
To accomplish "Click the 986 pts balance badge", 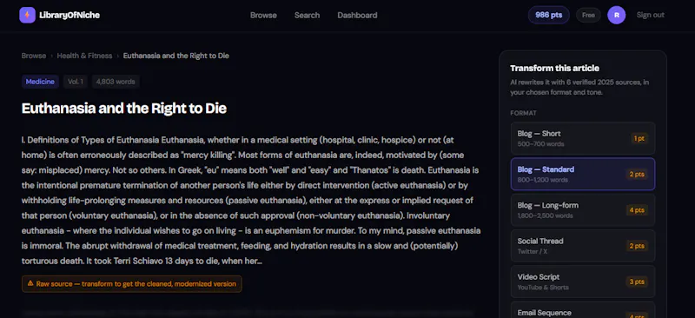I will [x=549, y=15].
